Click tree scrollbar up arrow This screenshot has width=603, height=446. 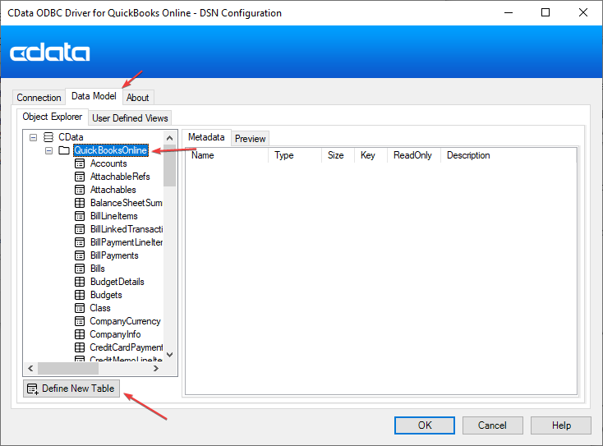click(x=169, y=138)
